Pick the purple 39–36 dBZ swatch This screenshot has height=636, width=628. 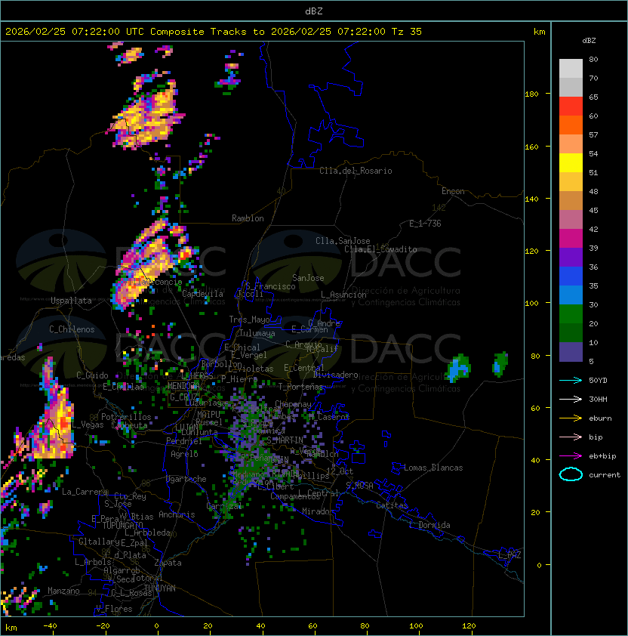[571, 257]
